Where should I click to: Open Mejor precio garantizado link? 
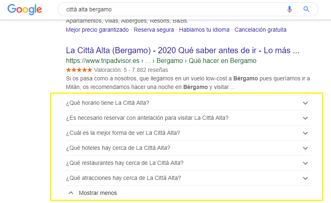coord(97,30)
